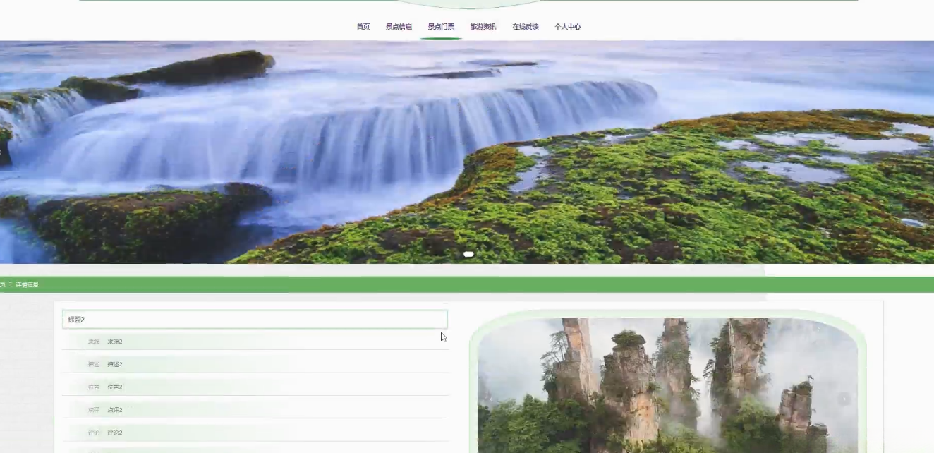The height and width of the screenshot is (453, 934).
Task: Click the 标题2 title field
Action: 255,320
